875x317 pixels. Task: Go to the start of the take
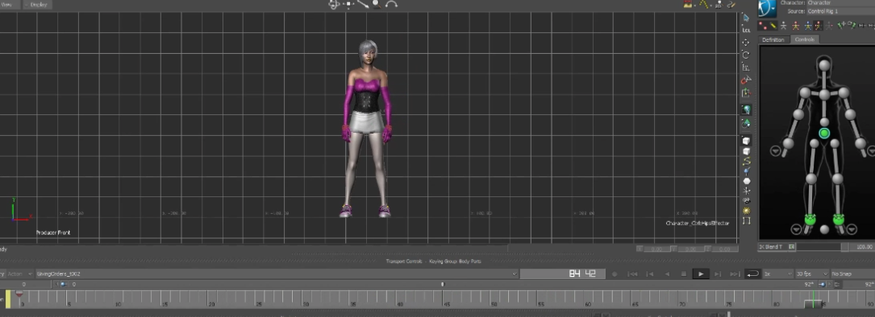633,274
